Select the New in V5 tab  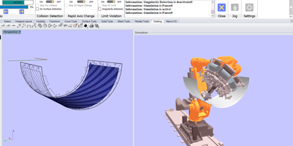click(x=171, y=21)
